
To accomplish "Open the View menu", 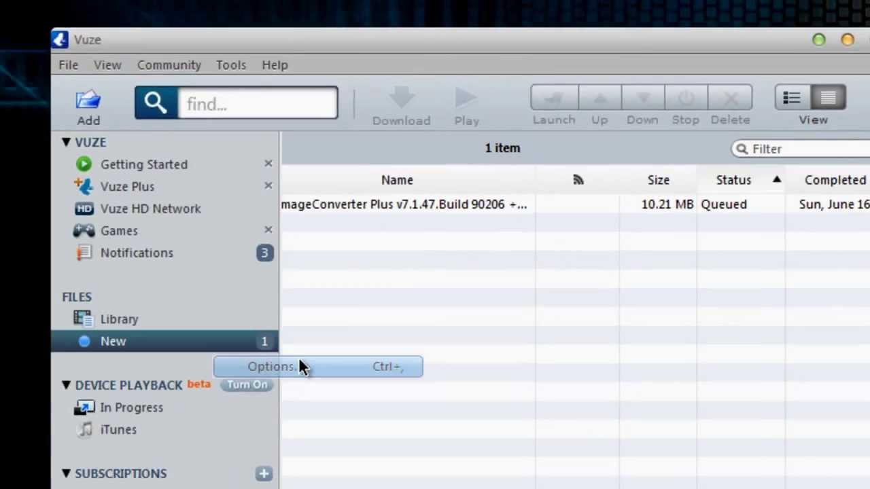I will coord(107,65).
